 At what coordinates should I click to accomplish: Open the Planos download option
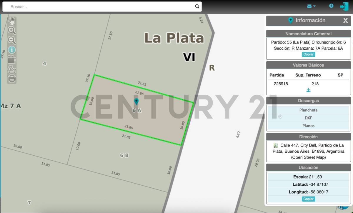point(308,126)
